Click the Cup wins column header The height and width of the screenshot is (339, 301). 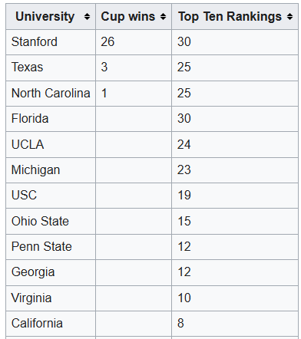pos(134,17)
